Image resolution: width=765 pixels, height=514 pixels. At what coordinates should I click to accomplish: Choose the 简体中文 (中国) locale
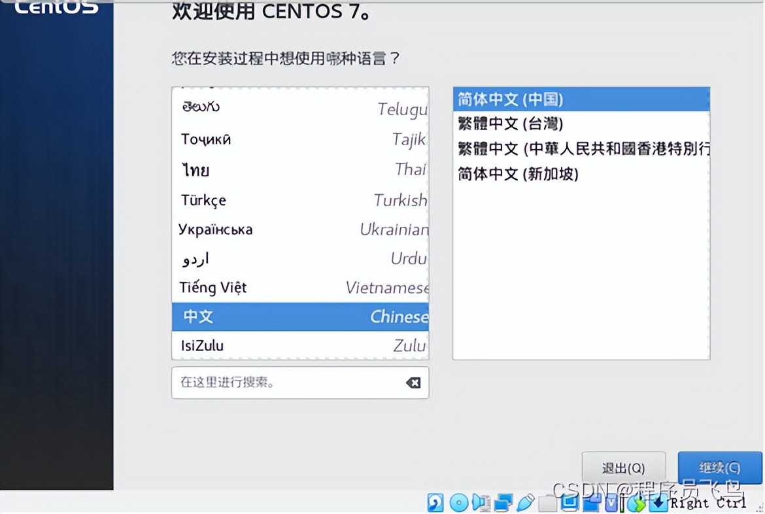click(581, 99)
